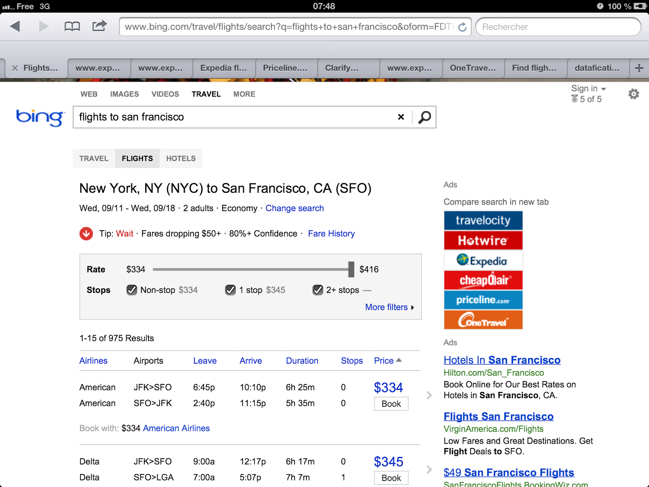Sort results by Leave time
This screenshot has height=487, width=649.
tap(205, 361)
